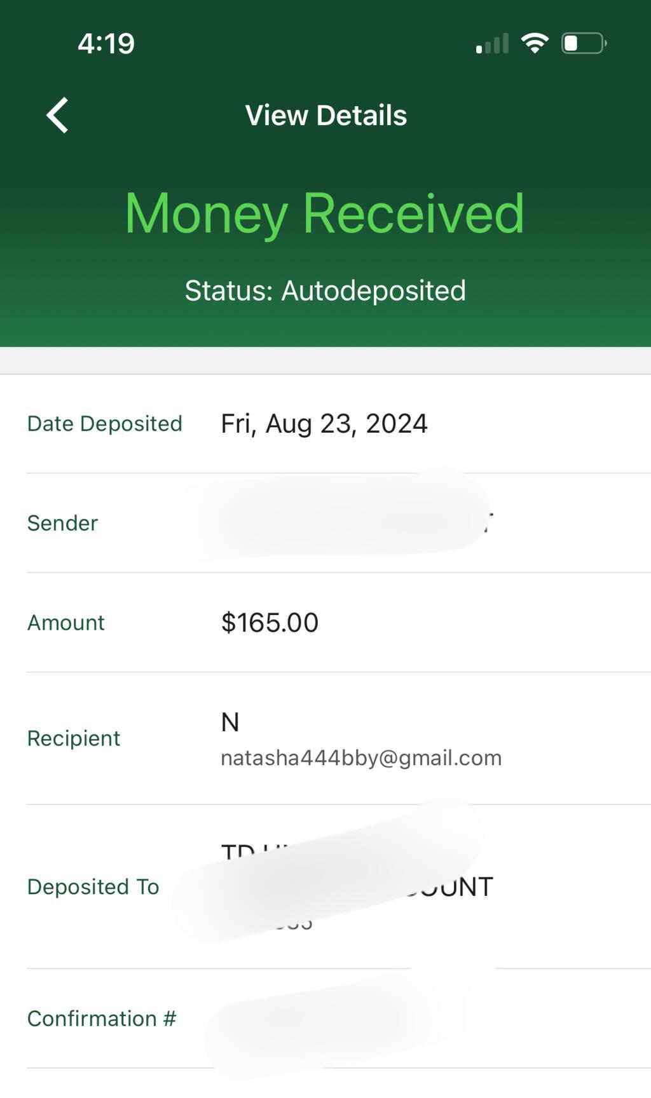651x1098 pixels.
Task: Tap the Wi-Fi status icon
Action: click(x=535, y=43)
